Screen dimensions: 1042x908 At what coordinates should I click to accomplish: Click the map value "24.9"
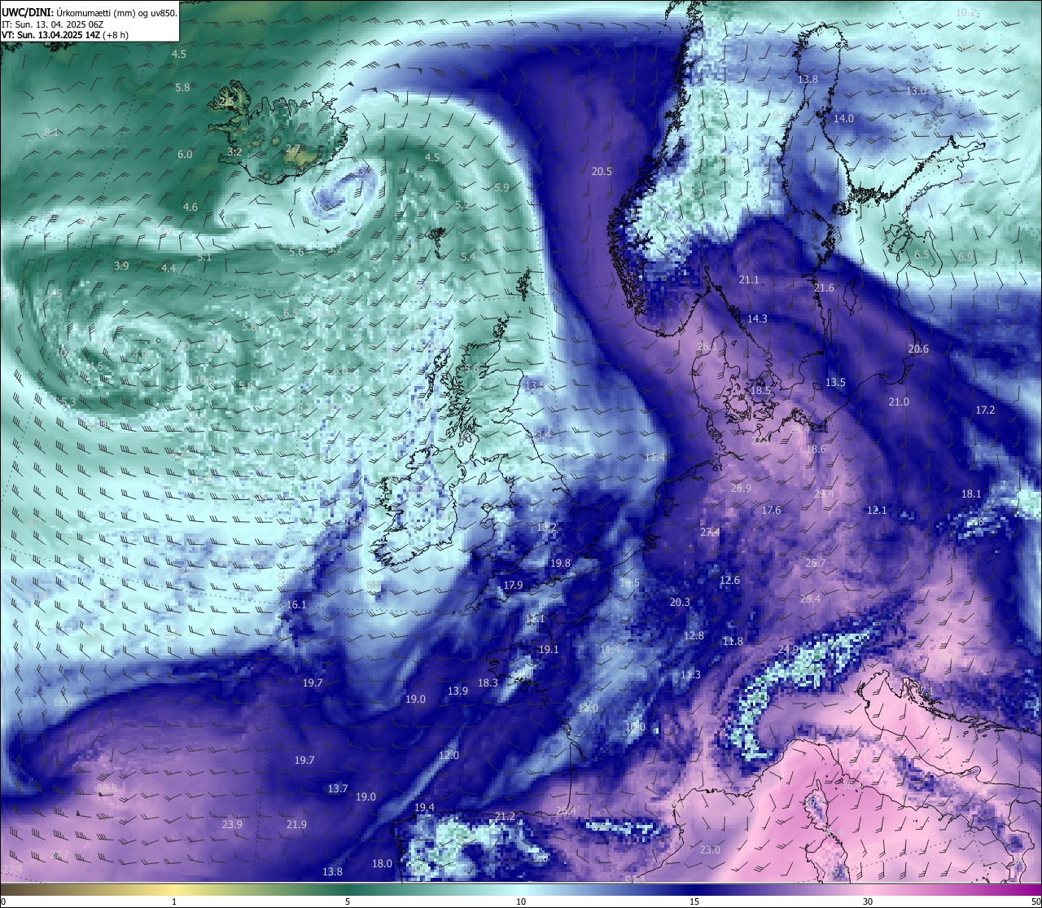[x=788, y=649]
